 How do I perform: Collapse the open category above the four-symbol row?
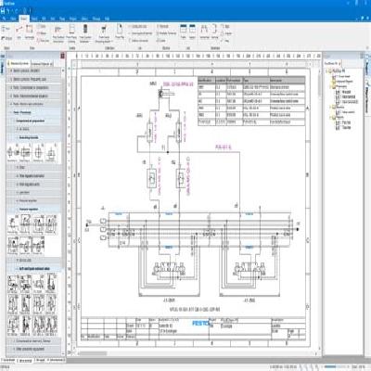tap(33, 137)
